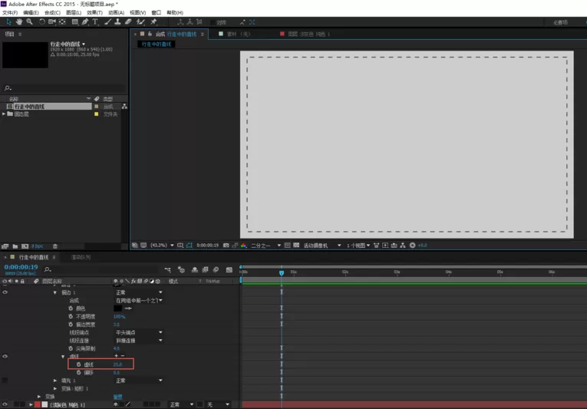The width and height of the screenshot is (587, 409).
Task: Select the Hand tool
Action: (x=19, y=22)
